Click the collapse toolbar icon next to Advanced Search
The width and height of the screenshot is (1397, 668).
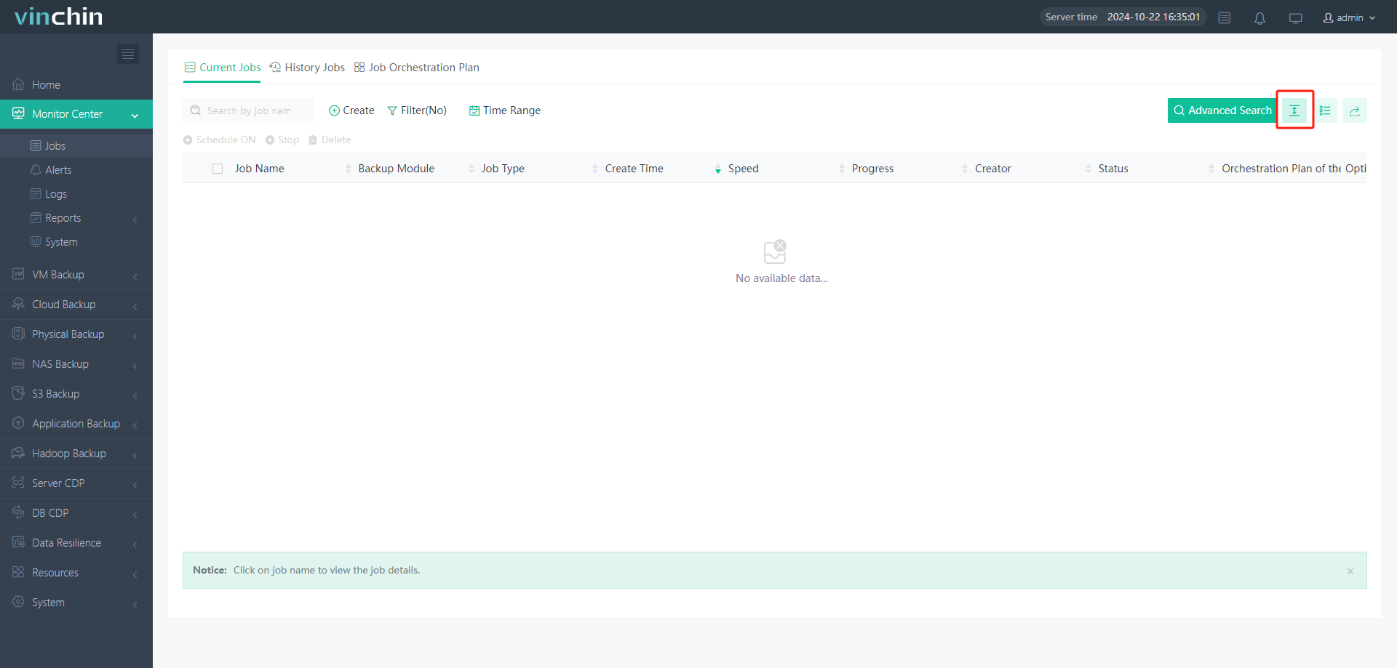click(x=1294, y=110)
